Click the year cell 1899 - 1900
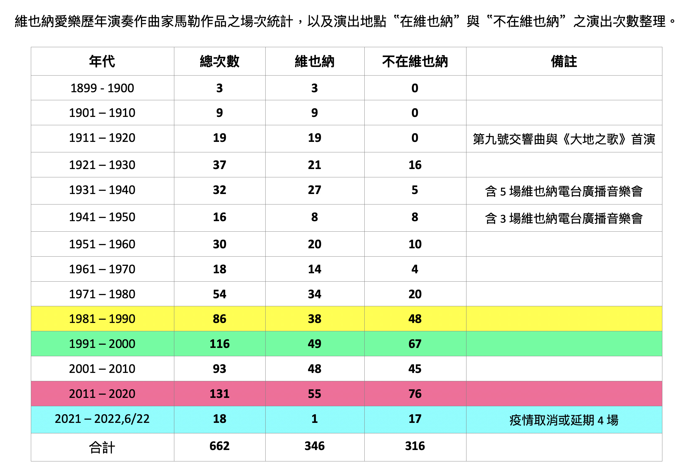696x475 pixels. pyautogui.click(x=102, y=88)
